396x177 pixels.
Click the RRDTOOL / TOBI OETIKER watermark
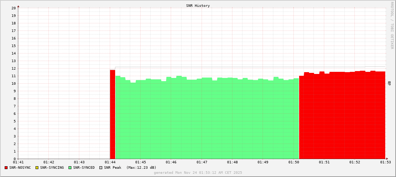[x=392, y=25]
